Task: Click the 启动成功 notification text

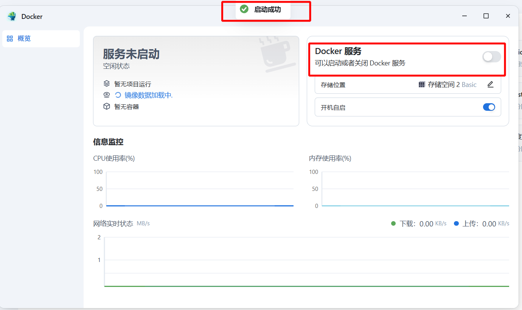Action: point(267,9)
